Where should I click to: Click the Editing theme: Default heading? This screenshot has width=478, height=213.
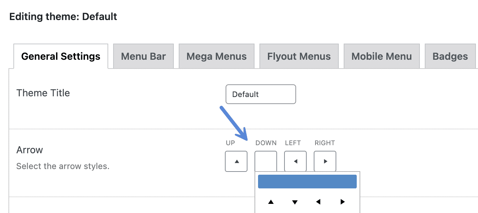pos(63,16)
